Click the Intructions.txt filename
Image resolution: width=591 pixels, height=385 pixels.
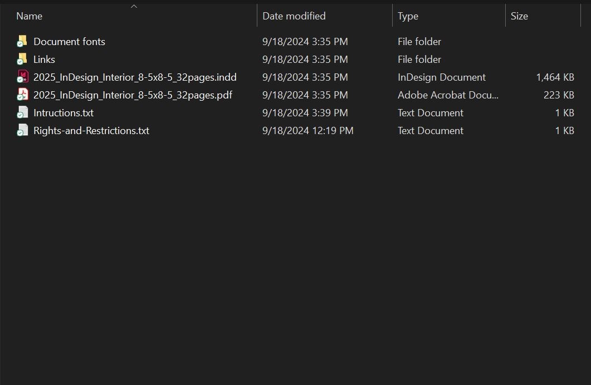pyautogui.click(x=64, y=113)
